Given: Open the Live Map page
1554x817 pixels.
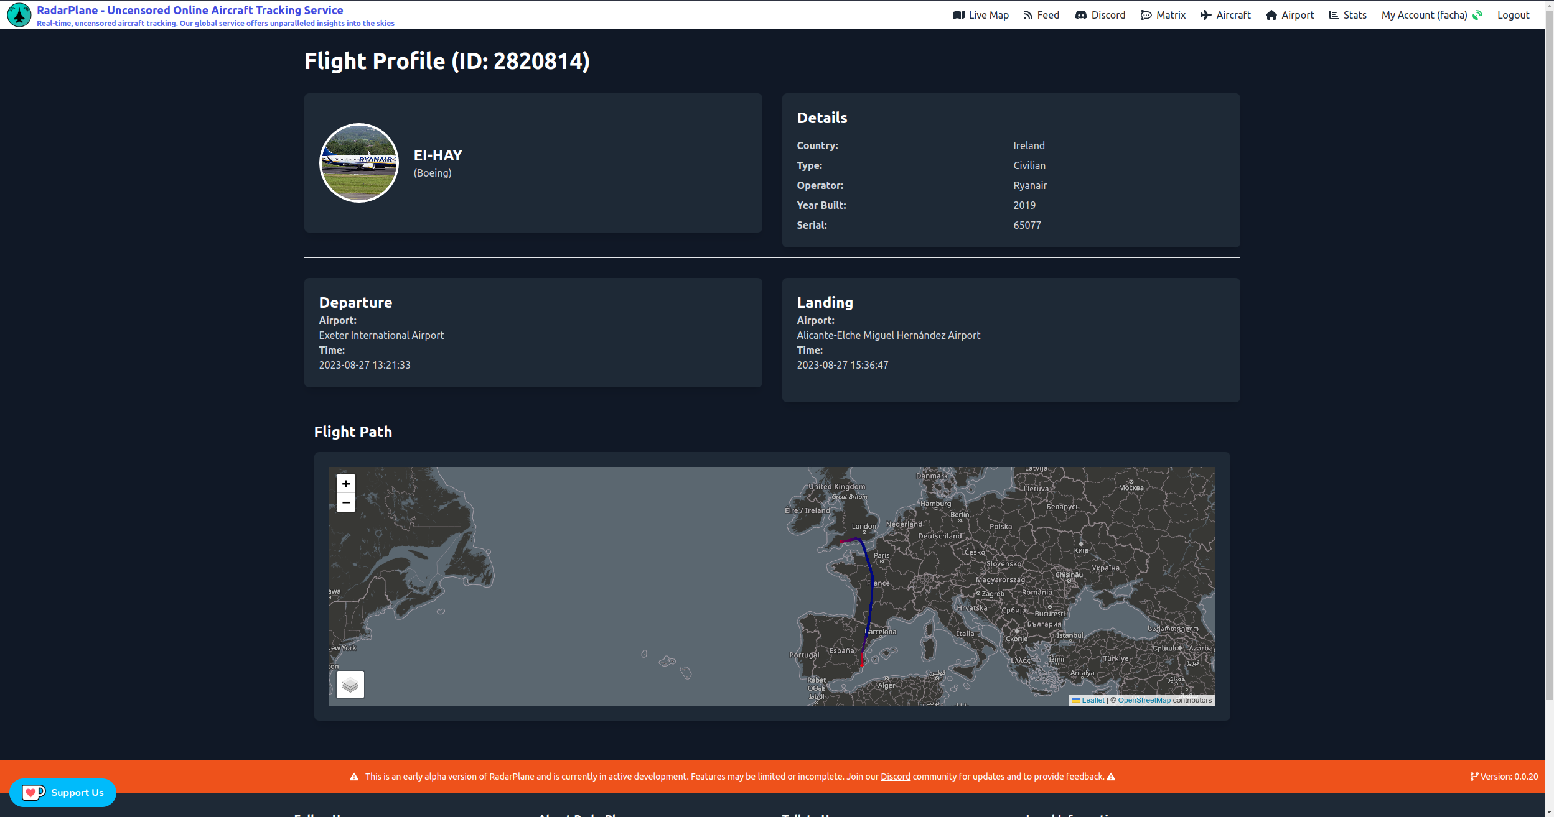Looking at the screenshot, I should point(981,15).
